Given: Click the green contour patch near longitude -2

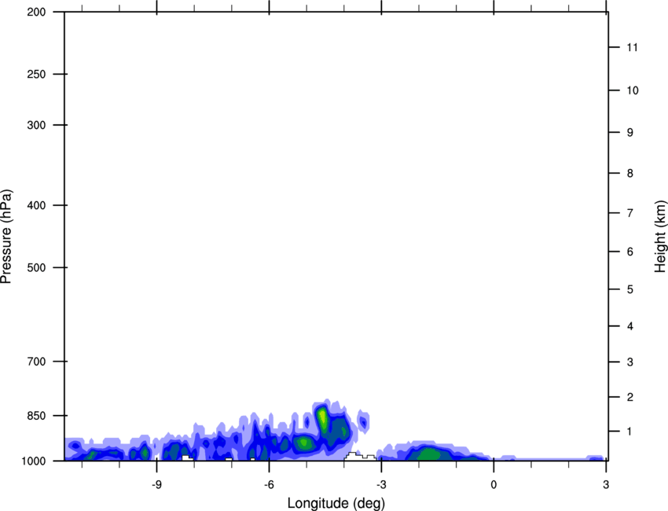Looking at the screenshot, I should click(428, 454).
